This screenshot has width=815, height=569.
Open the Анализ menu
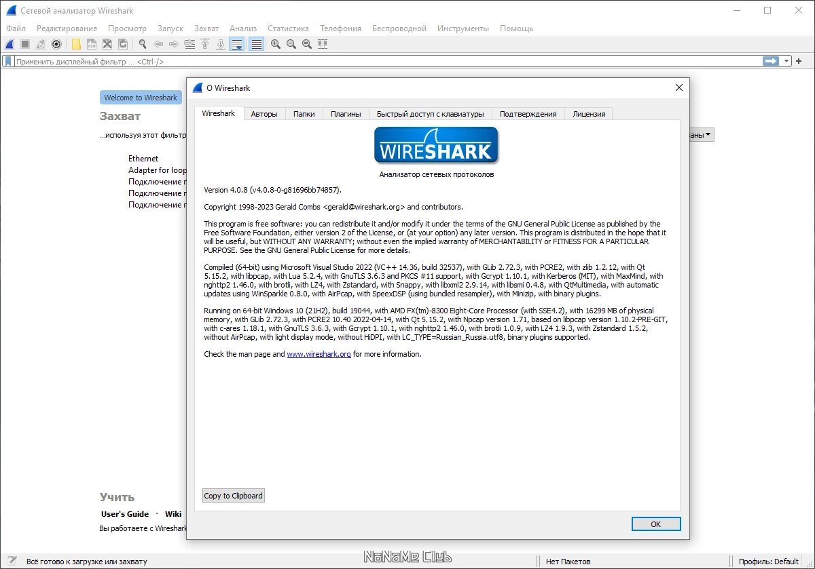243,28
